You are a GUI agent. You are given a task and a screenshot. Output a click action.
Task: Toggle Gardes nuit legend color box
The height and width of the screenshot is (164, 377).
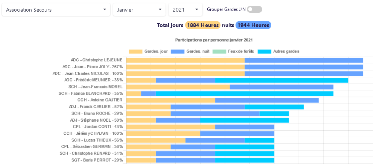coord(177,51)
